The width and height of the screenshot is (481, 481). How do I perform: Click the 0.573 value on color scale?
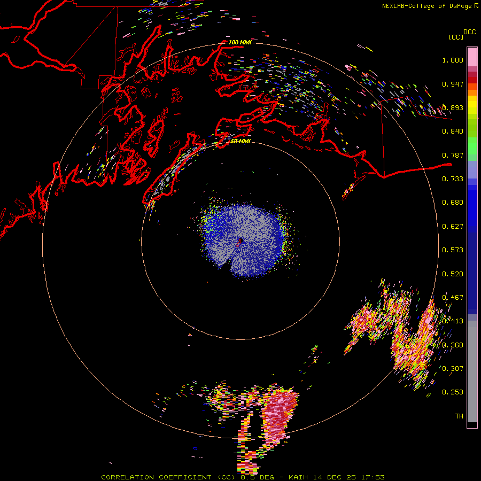(x=453, y=250)
